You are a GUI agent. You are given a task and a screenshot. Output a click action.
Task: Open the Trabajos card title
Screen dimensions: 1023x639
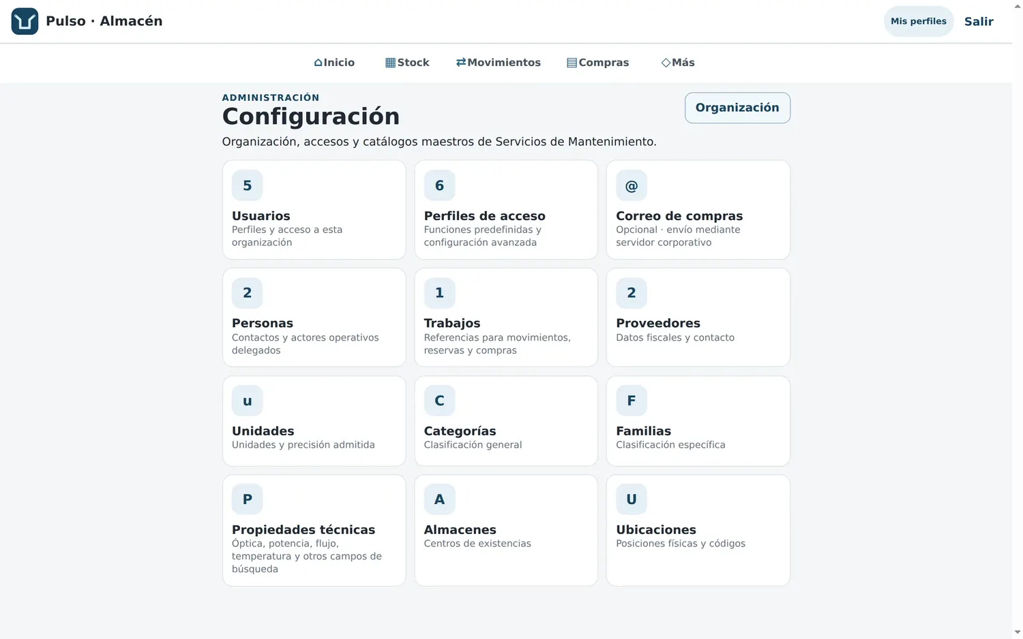[x=452, y=323]
